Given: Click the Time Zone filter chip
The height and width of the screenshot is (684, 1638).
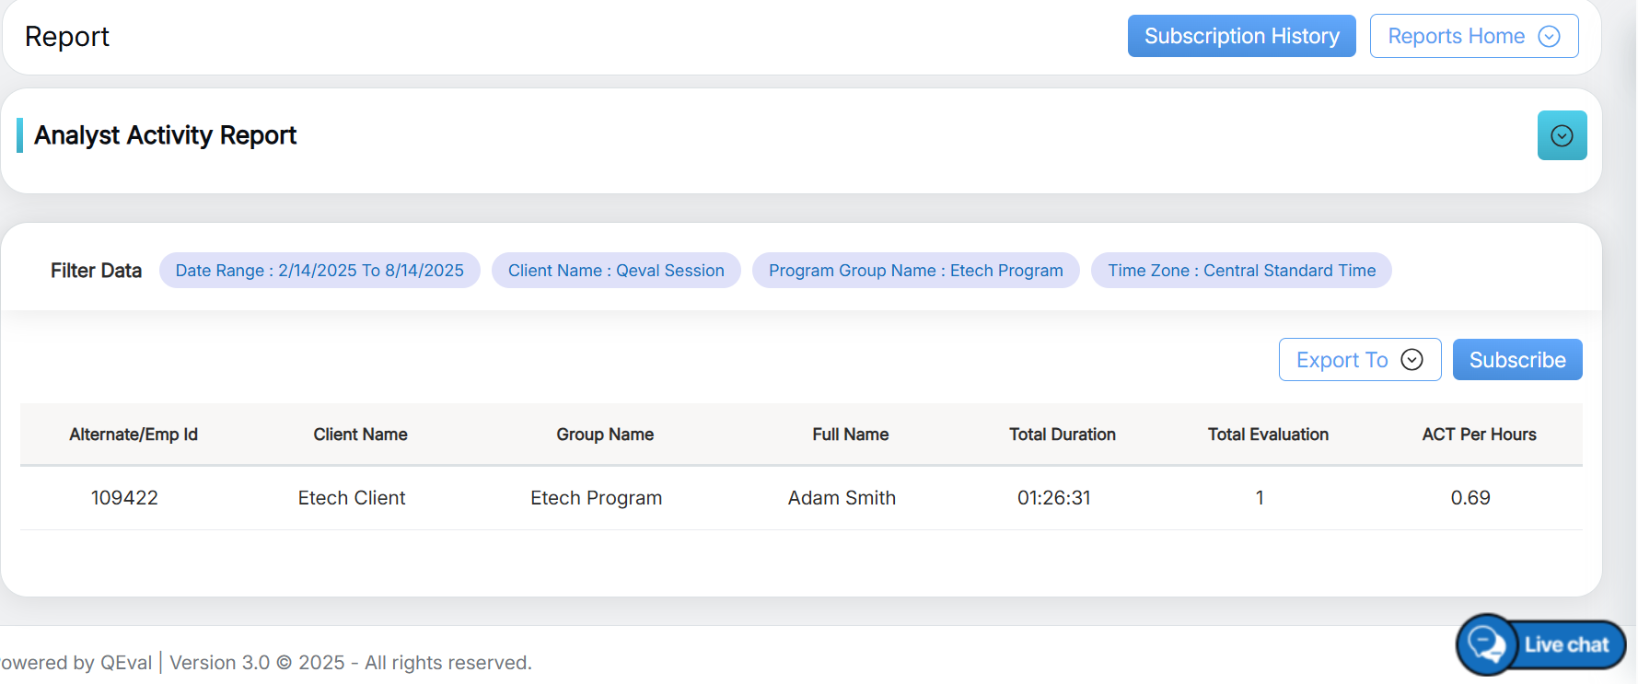Looking at the screenshot, I should pyautogui.click(x=1240, y=271).
